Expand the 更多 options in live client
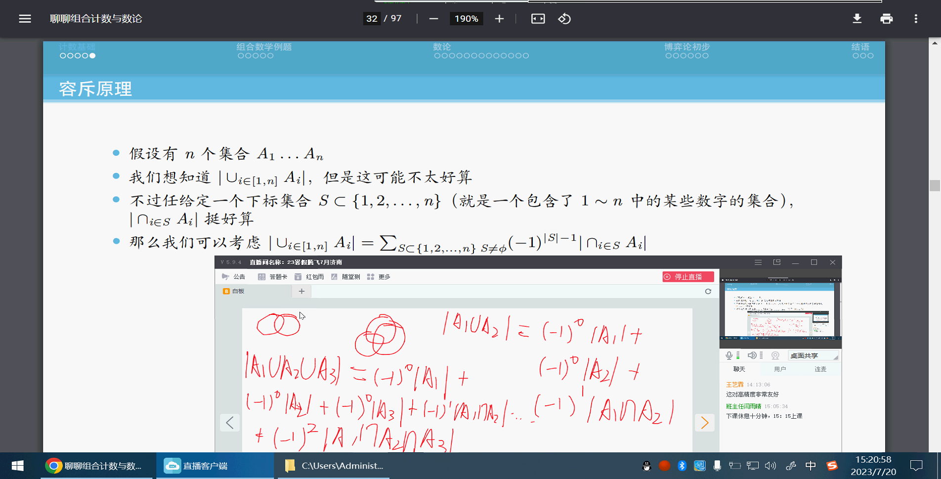941x479 pixels. (x=379, y=277)
